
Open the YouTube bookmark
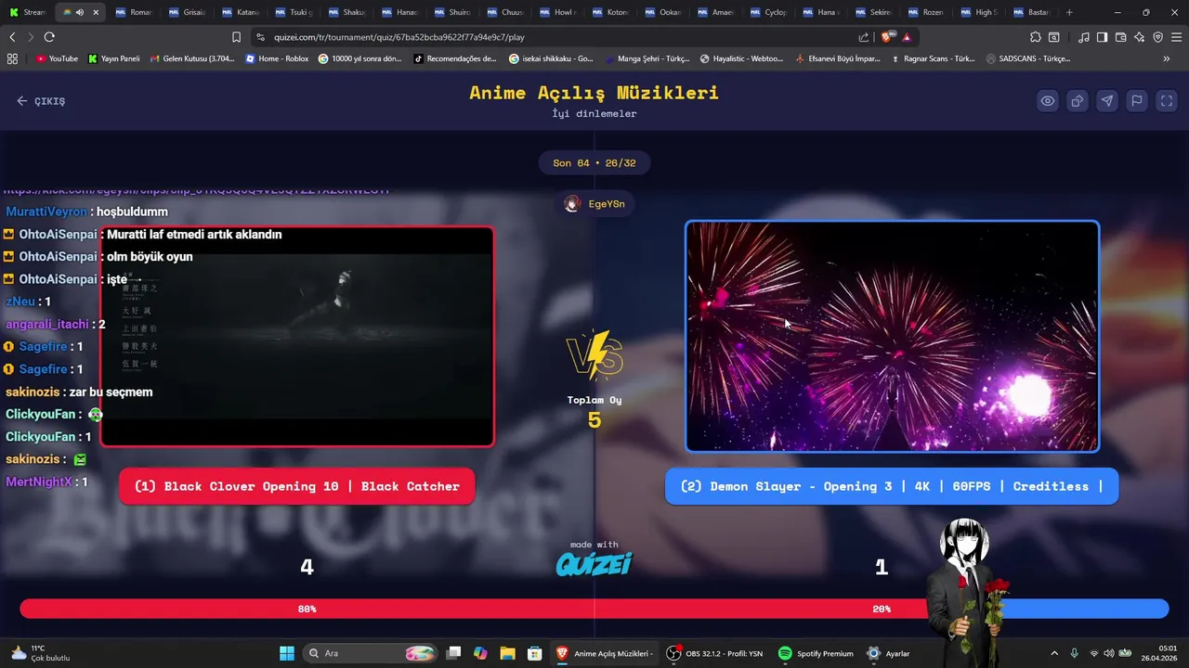click(x=57, y=58)
